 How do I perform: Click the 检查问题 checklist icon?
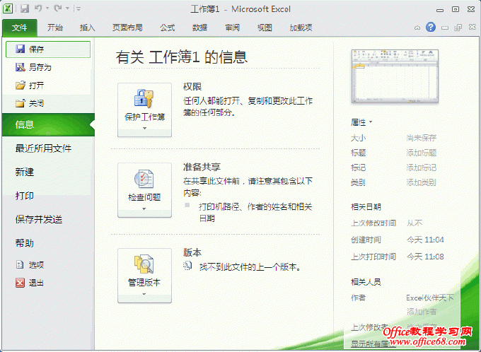tap(144, 179)
